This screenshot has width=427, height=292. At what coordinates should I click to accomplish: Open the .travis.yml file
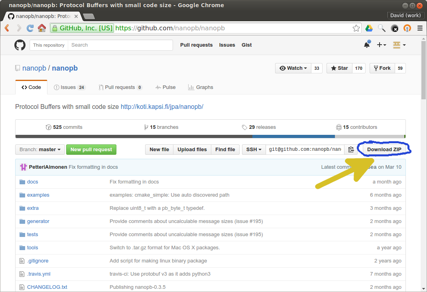pos(39,274)
